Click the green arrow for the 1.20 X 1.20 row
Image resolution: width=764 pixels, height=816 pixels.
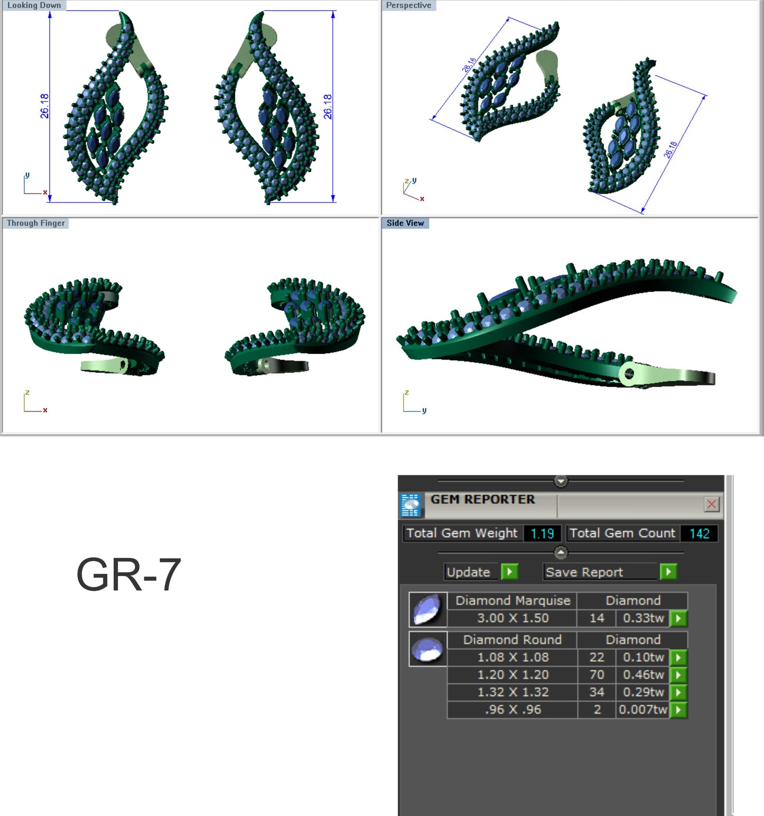pyautogui.click(x=678, y=675)
